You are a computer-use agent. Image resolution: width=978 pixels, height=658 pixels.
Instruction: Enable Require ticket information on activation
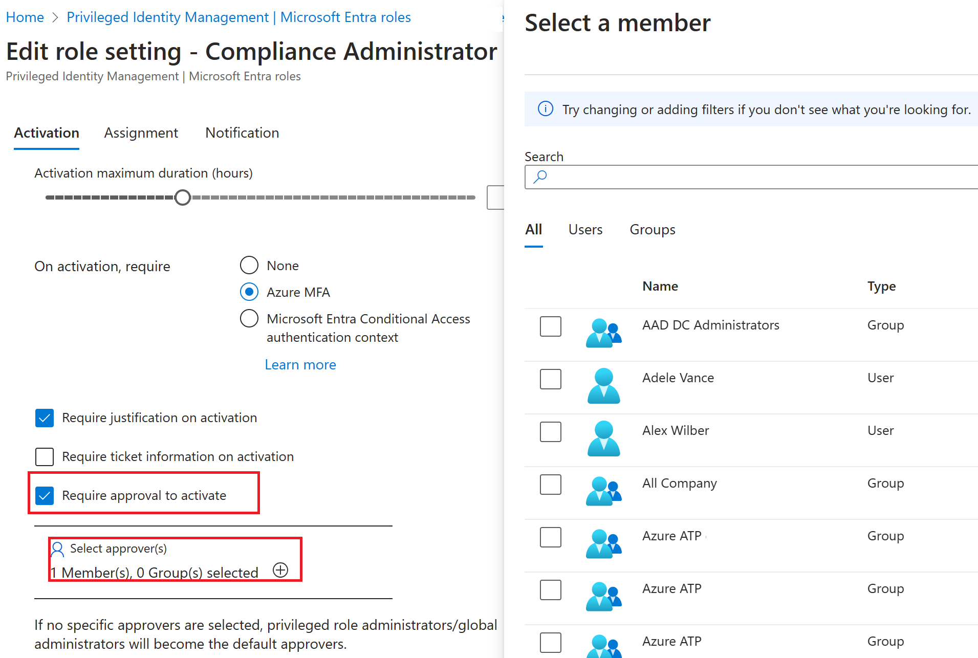pos(45,457)
